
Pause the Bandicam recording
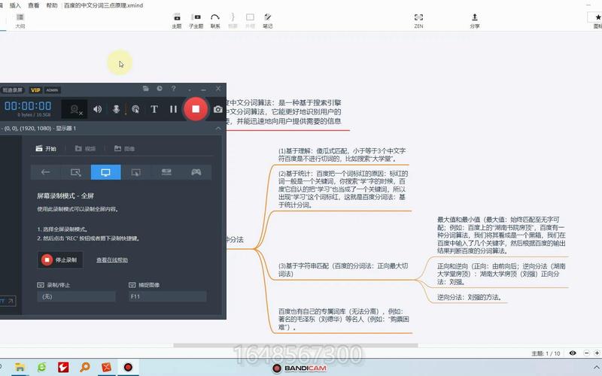click(x=174, y=109)
